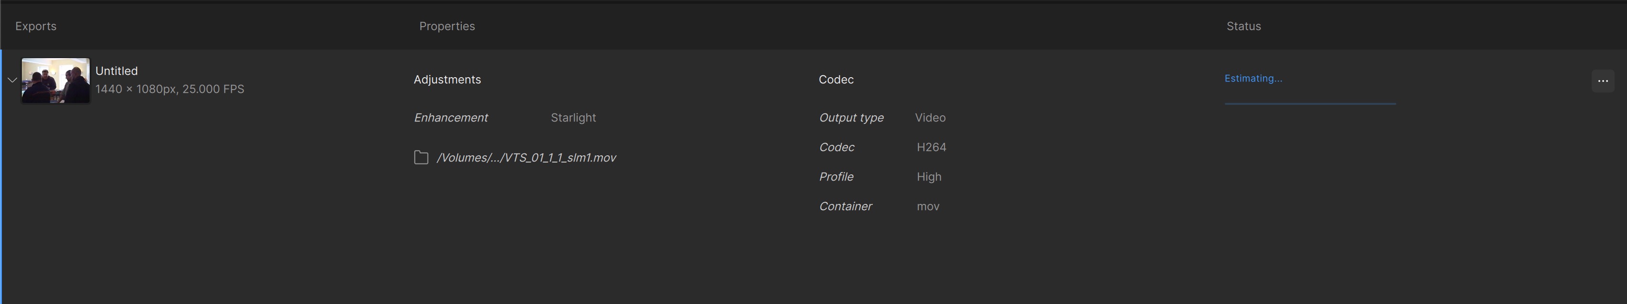Click the Untitled export title
This screenshot has width=1627, height=304.
click(x=116, y=71)
